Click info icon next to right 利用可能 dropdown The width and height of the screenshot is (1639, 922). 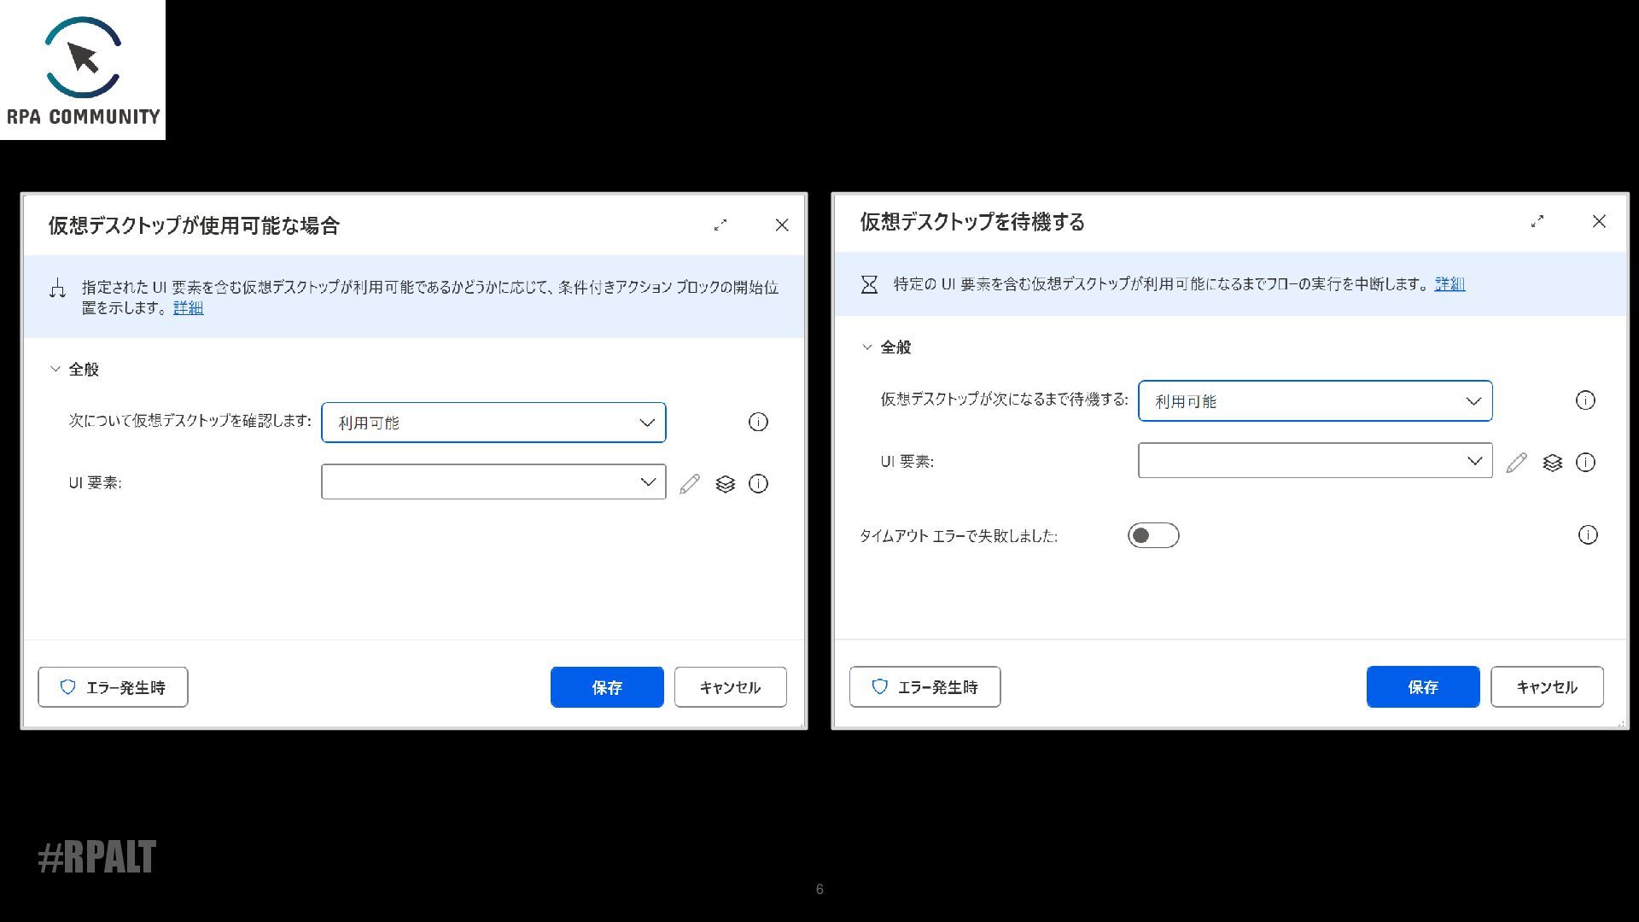coord(1585,400)
